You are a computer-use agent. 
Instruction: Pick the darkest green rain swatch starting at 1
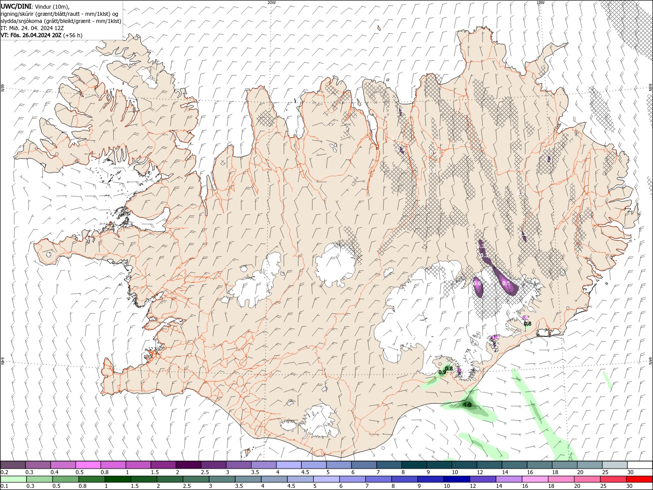point(118,479)
